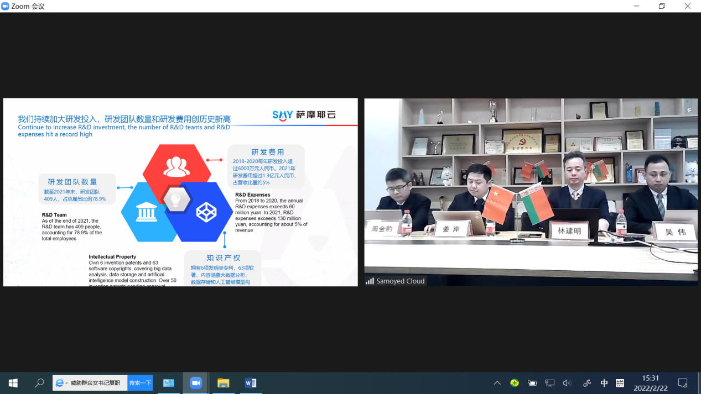
Task: Open File Explorer from the taskbar
Action: click(x=223, y=383)
